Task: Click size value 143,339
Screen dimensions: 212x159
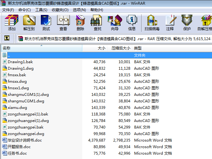Action: (x=98, y=108)
